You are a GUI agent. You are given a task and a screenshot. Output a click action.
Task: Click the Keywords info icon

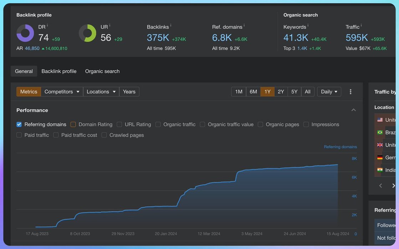pyautogui.click(x=308, y=26)
